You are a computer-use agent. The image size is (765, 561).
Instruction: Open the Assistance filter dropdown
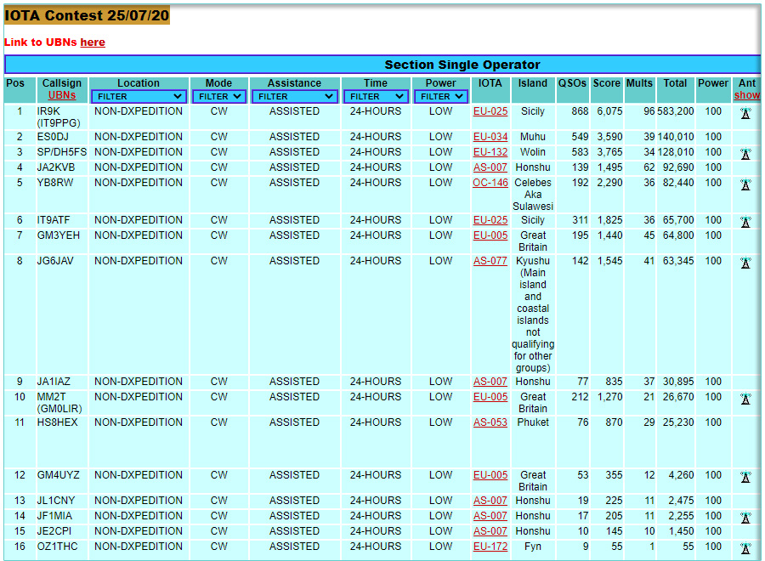click(x=294, y=97)
